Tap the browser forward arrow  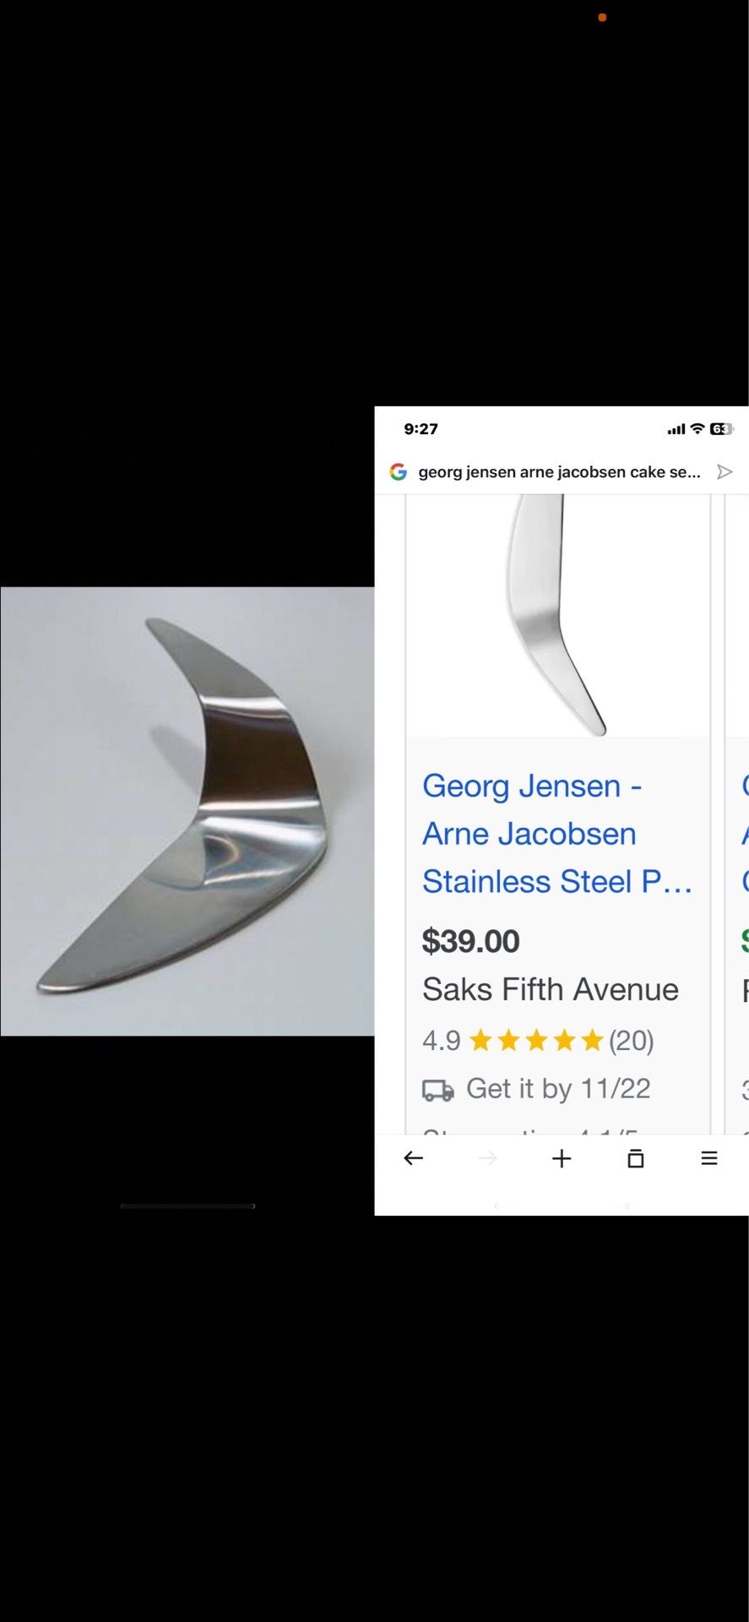487,1158
